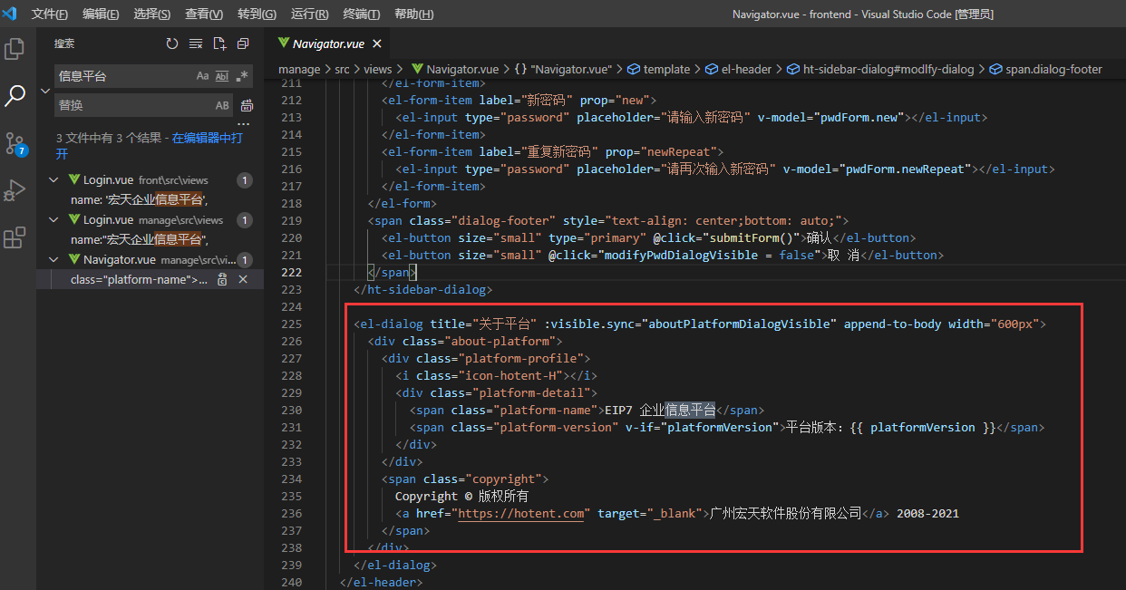Toggle search details with ellipsis button
The image size is (1126, 590).
tap(243, 124)
